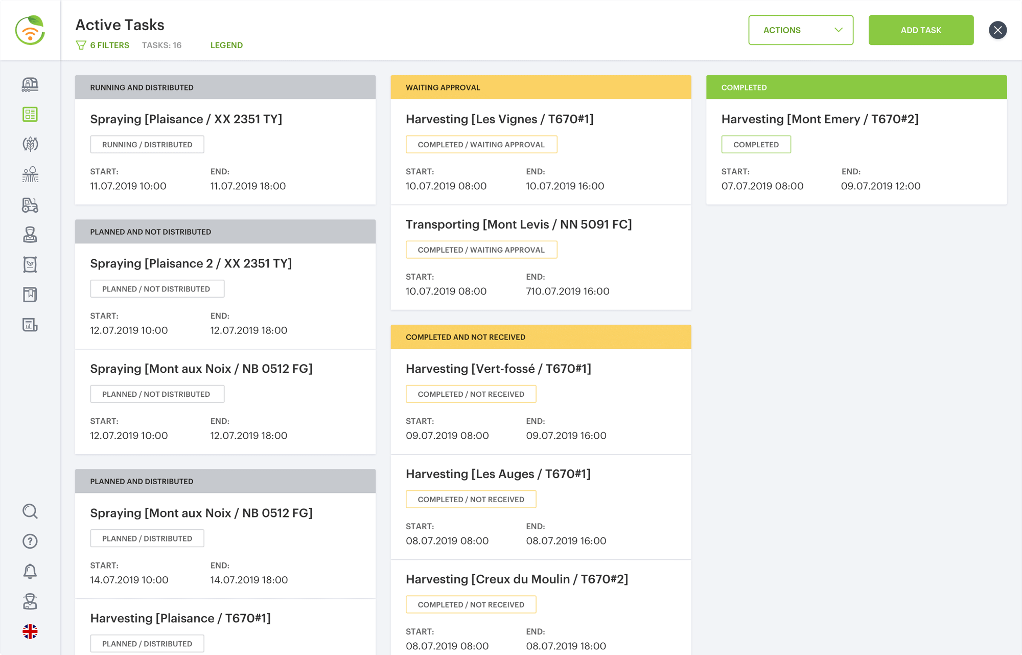The height and width of the screenshot is (655, 1022).
Task: Open the notifications bell icon
Action: pos(30,571)
